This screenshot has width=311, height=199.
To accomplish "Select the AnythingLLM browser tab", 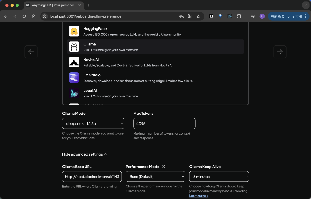I will 53,5.
